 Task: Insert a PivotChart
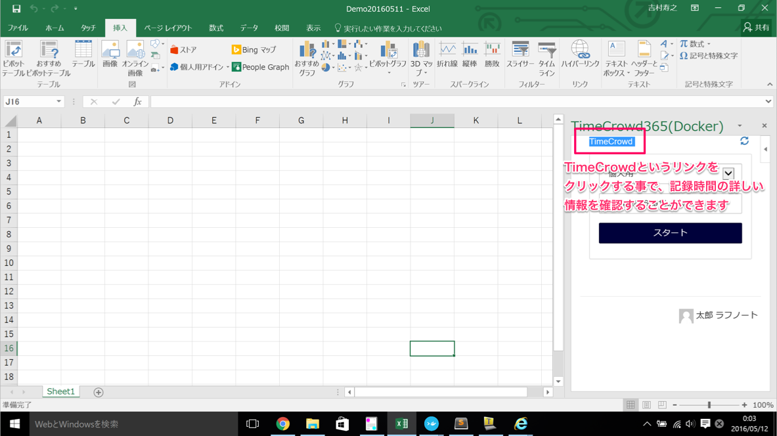(388, 58)
